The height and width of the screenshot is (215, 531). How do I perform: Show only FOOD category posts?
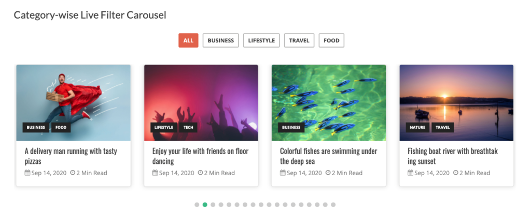[x=331, y=40]
